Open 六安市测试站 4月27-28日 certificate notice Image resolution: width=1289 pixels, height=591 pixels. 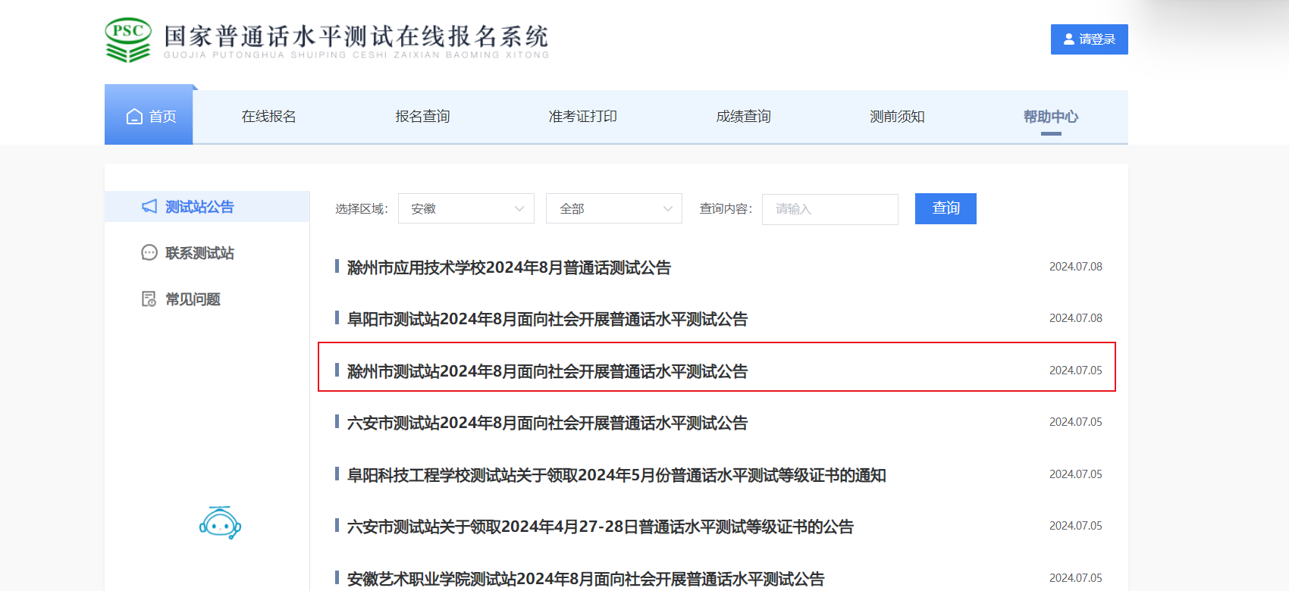[x=600, y=527]
